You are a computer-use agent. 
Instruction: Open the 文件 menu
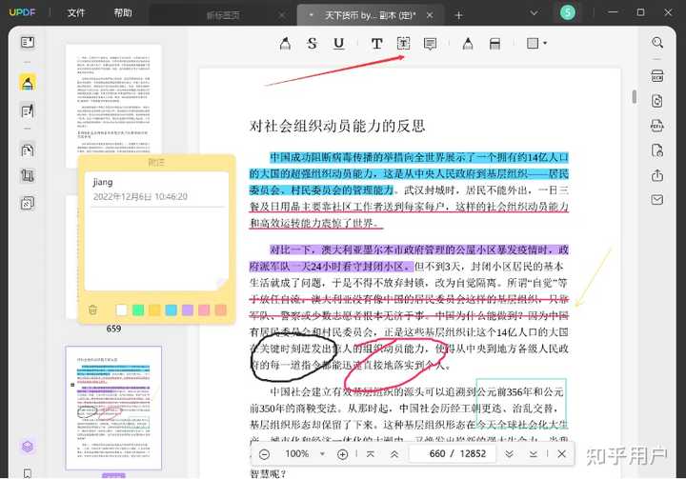point(76,12)
